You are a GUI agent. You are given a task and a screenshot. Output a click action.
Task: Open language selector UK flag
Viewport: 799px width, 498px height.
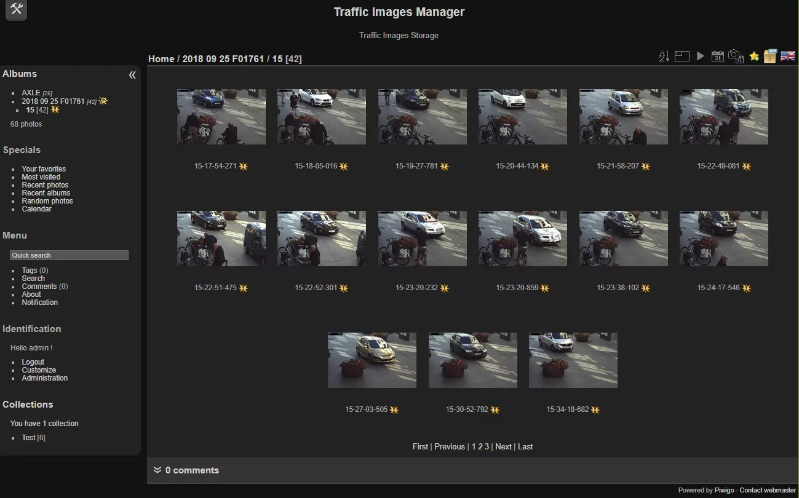787,57
